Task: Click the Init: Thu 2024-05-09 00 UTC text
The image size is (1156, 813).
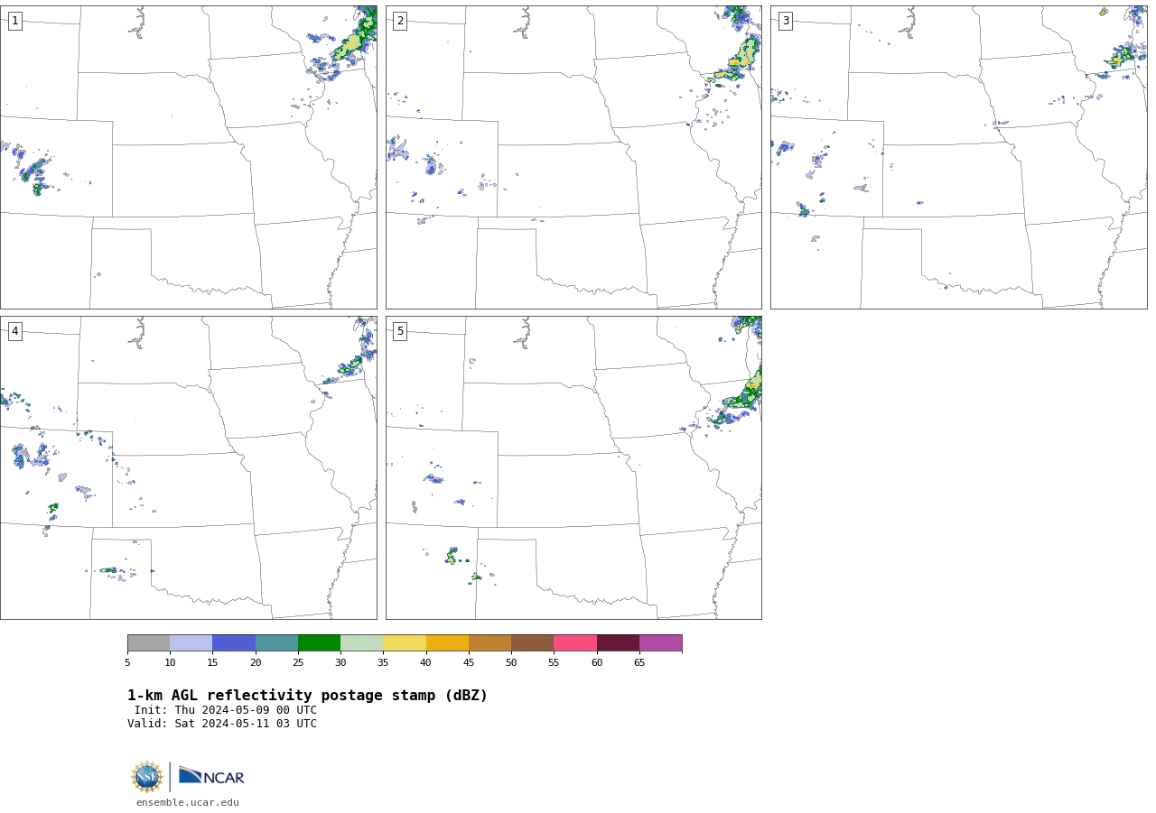Action: [226, 710]
